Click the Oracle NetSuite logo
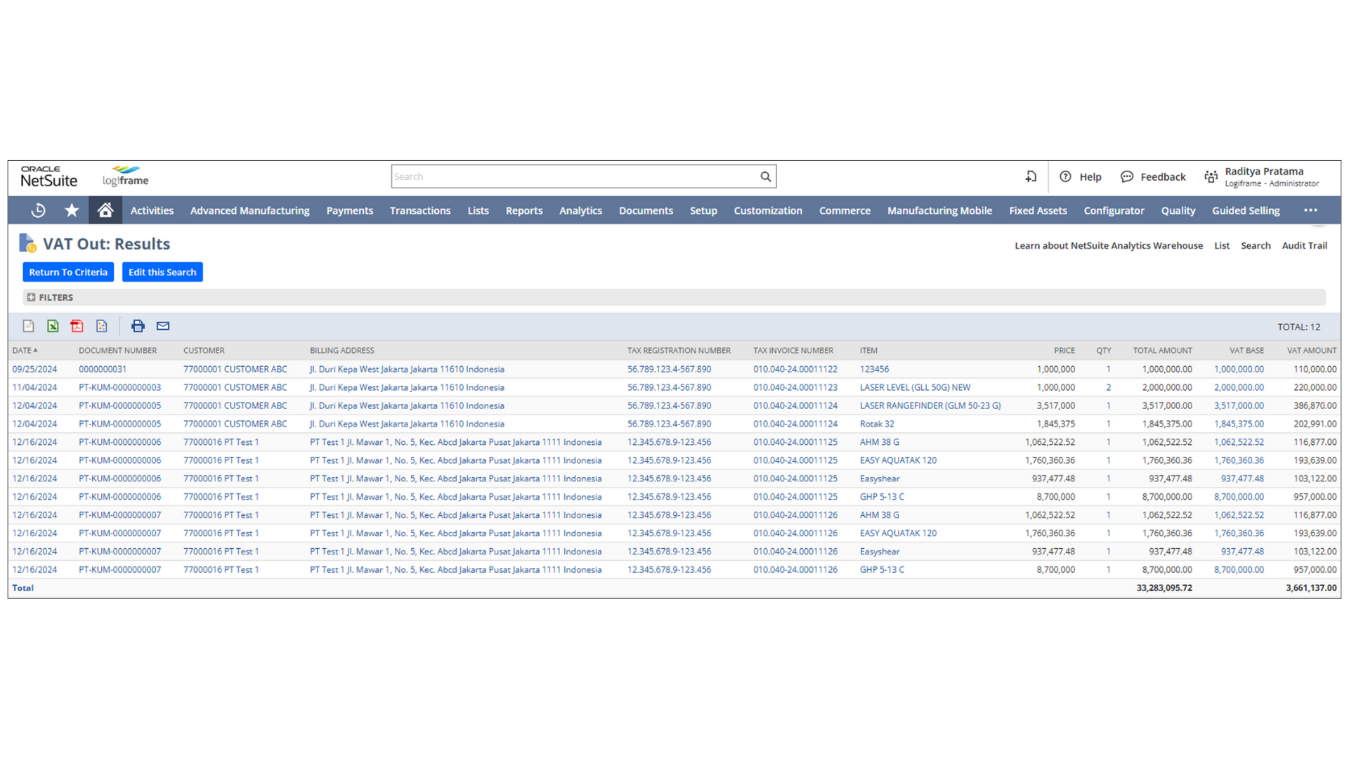This screenshot has height=759, width=1349. (48, 176)
